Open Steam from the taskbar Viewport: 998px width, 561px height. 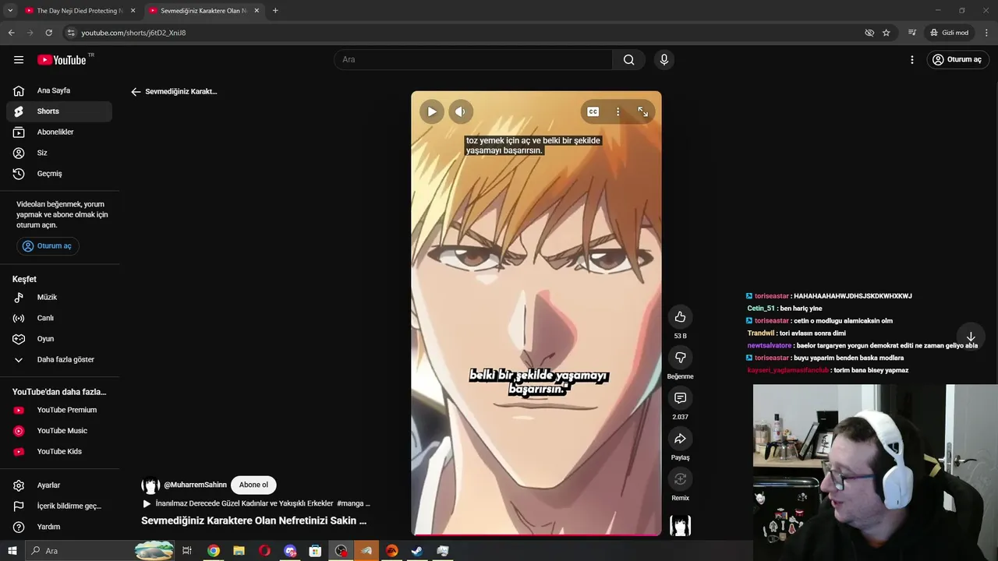pyautogui.click(x=417, y=551)
